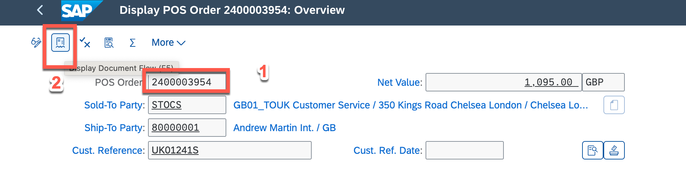Click the GBP currency field
The height and width of the screenshot is (185, 686).
603,82
